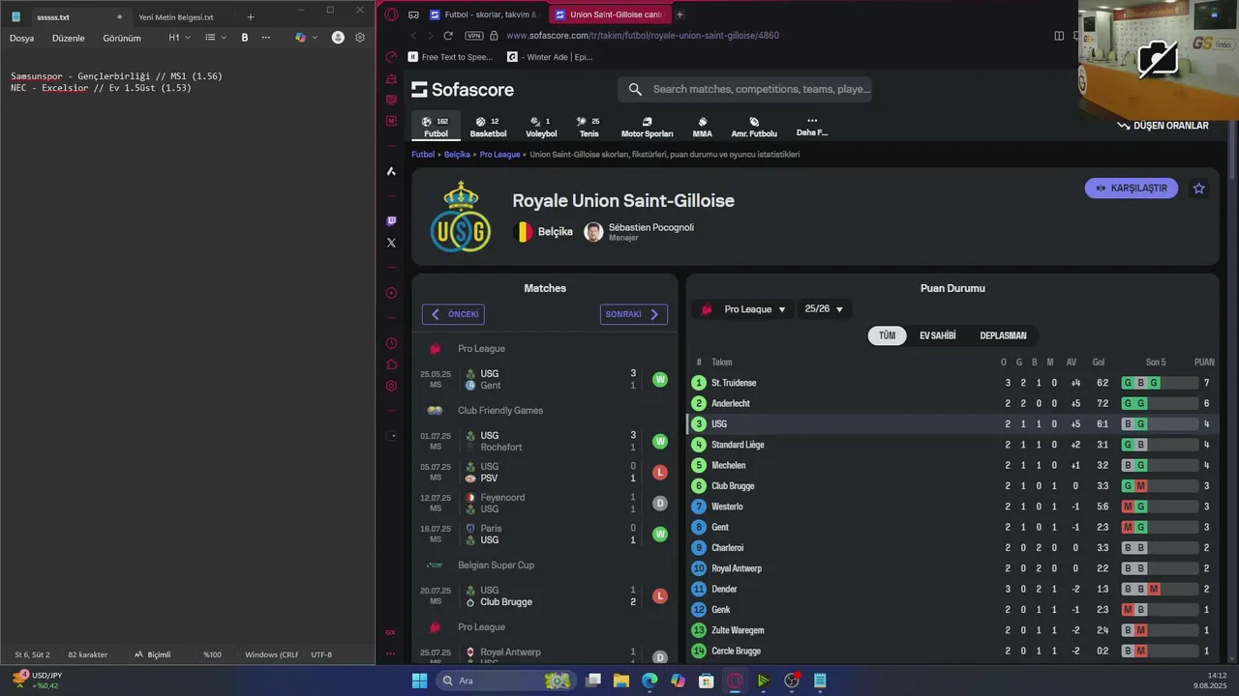Viewport: 1239px width, 696px height.
Task: Open the Düzenle menu in Notepad
Action: click(x=68, y=38)
